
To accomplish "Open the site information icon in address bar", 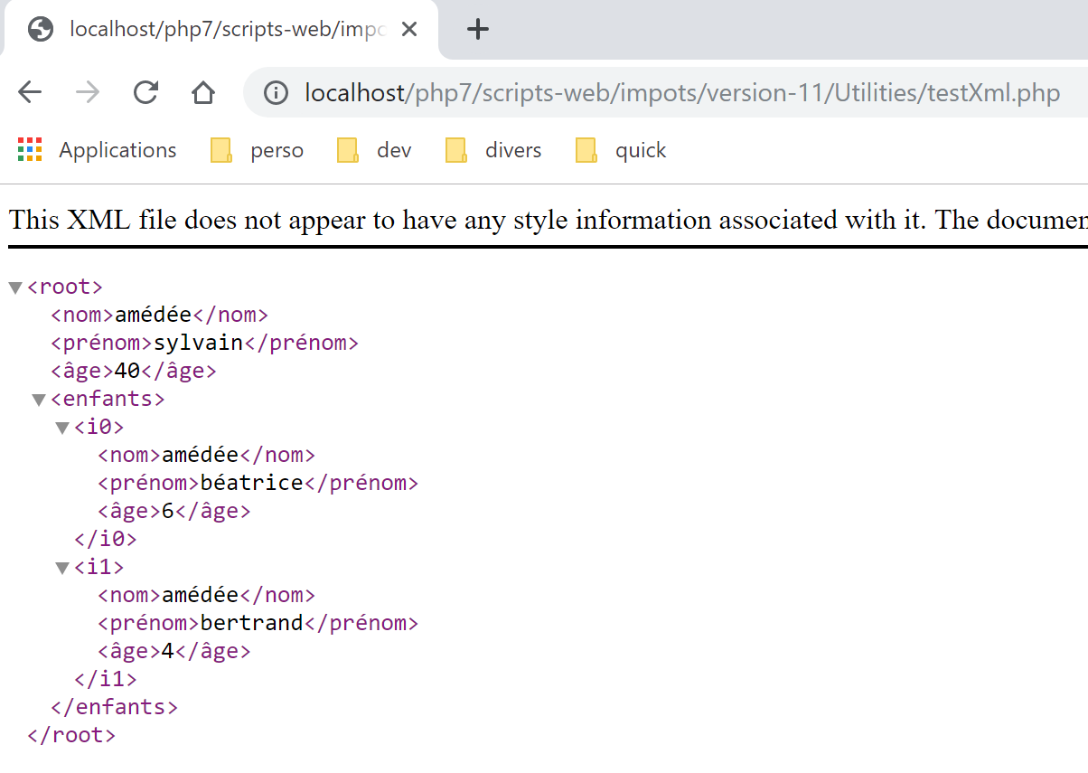I will click(x=275, y=92).
